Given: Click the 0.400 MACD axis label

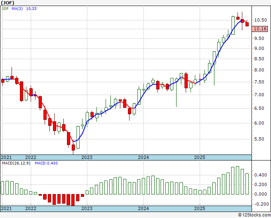Looking at the screenshot, I should tap(261, 175).
